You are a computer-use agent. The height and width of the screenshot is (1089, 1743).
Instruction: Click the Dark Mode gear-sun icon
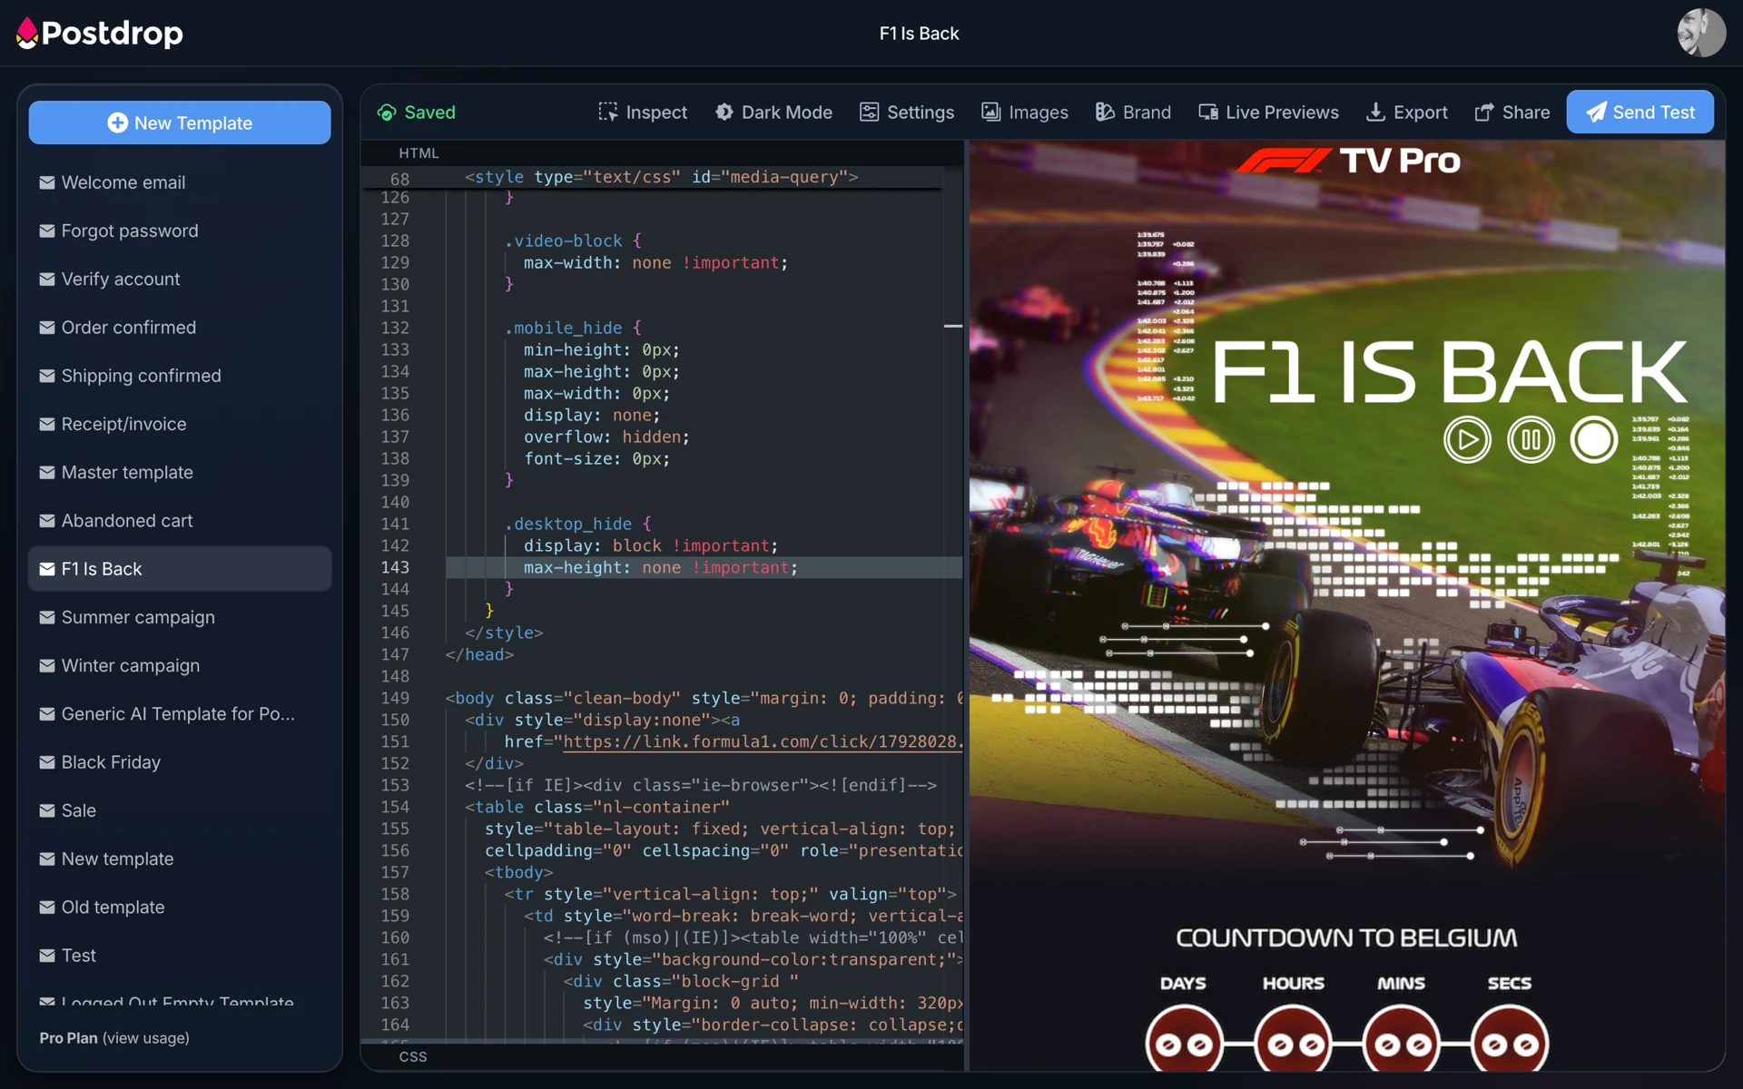tap(724, 113)
